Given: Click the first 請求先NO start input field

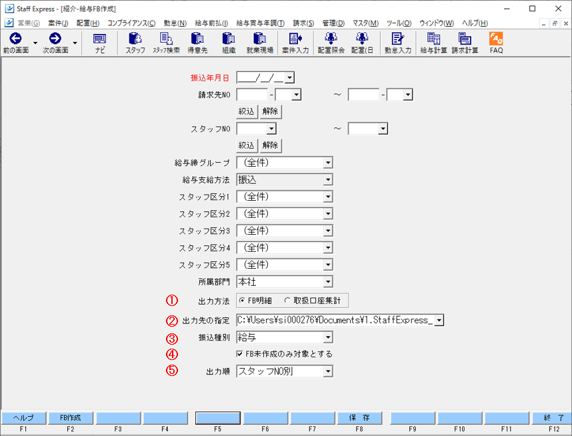Looking at the screenshot, I should 253,95.
